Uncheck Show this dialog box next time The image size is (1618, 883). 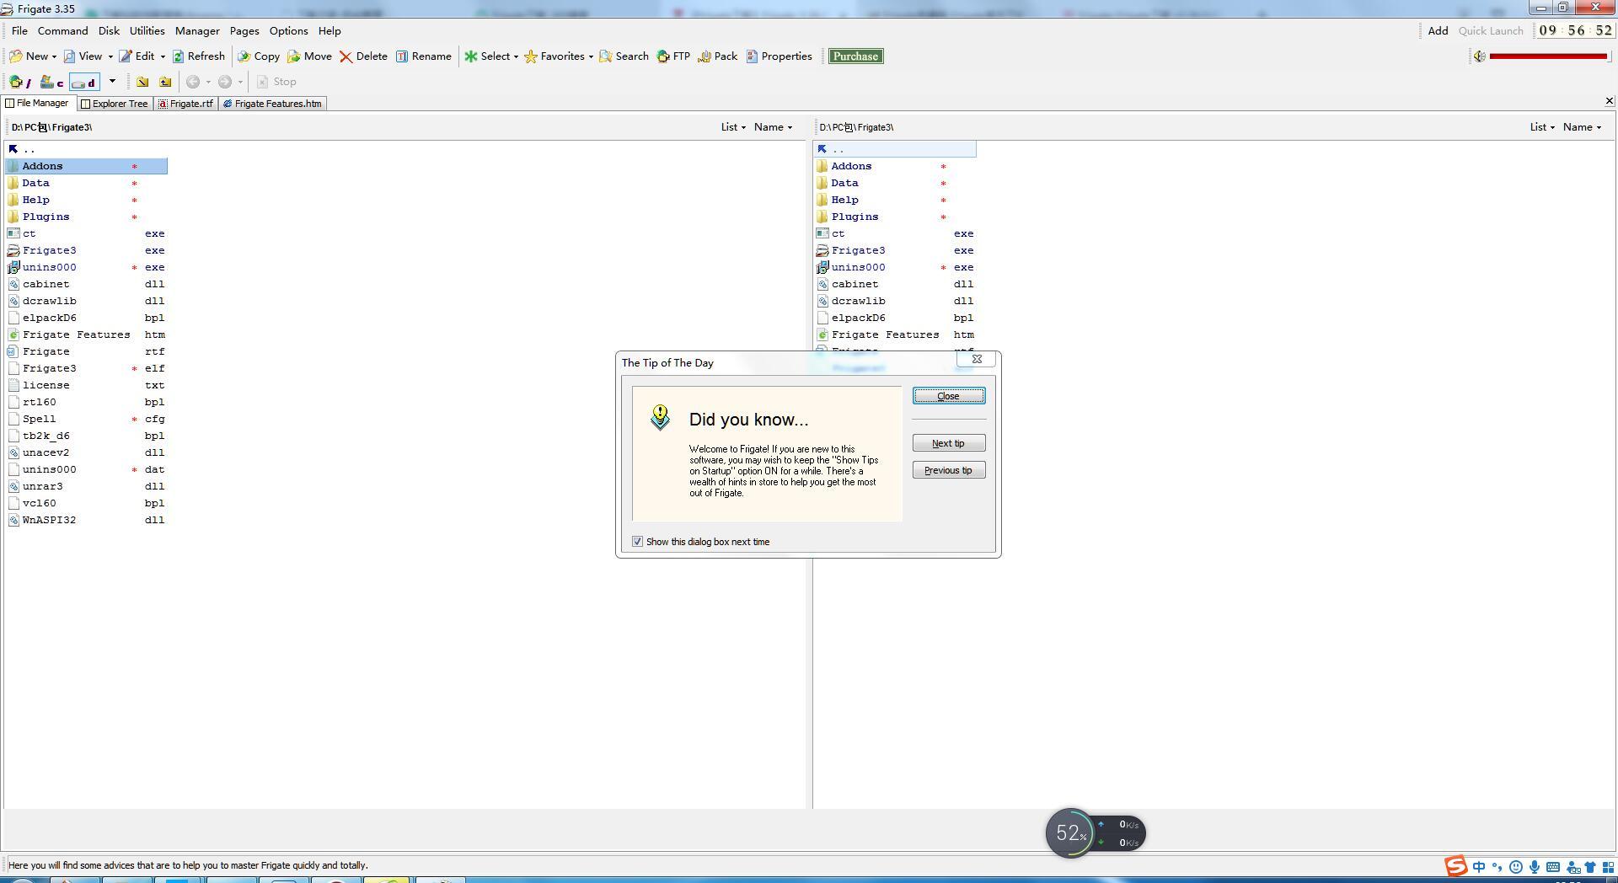pos(638,542)
